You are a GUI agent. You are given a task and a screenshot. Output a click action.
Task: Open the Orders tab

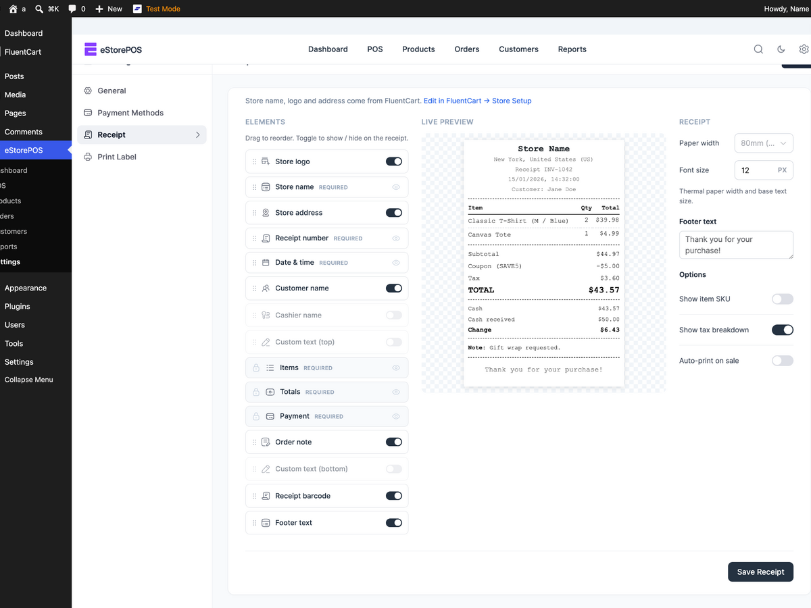tap(467, 49)
